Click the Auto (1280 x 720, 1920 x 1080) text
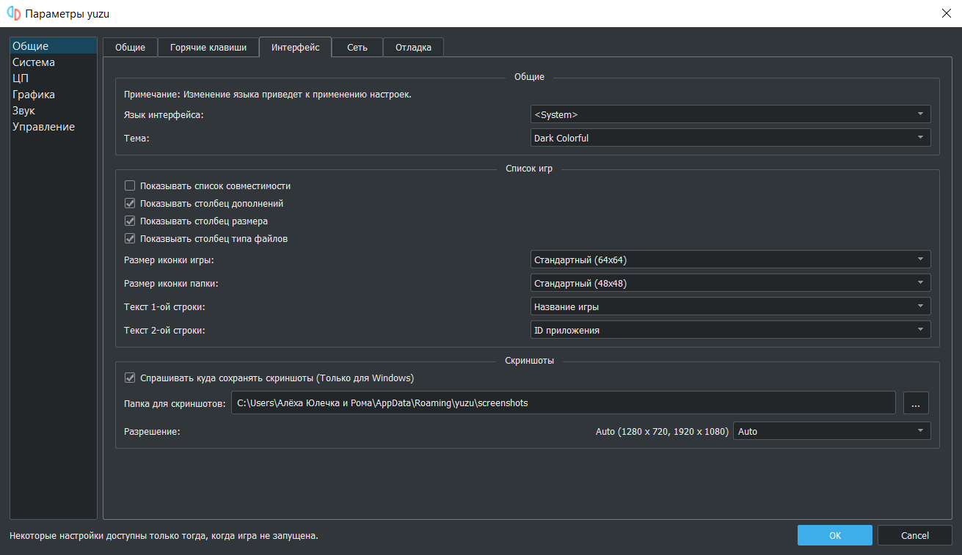This screenshot has height=555, width=962. (663, 431)
